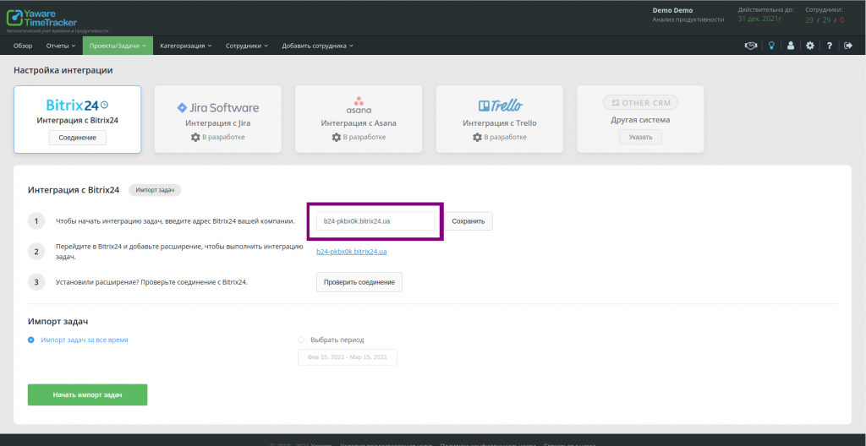Click the gear icon under Интеграция с Trello
The image size is (866, 446).
[478, 137]
